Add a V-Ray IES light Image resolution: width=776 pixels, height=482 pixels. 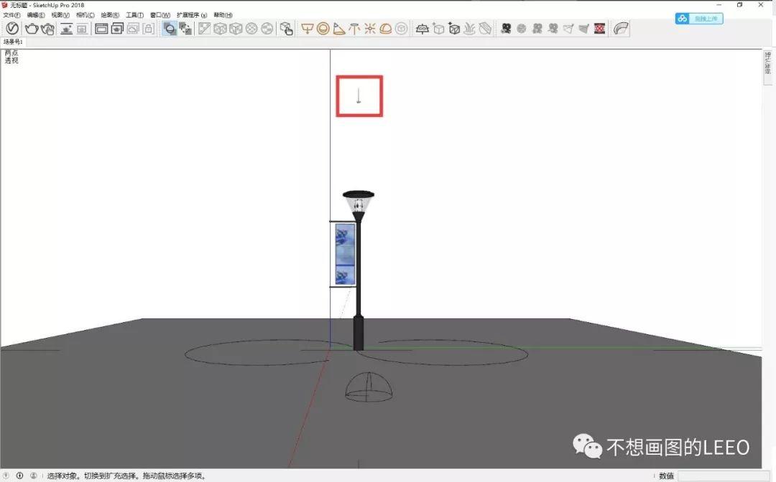354,29
